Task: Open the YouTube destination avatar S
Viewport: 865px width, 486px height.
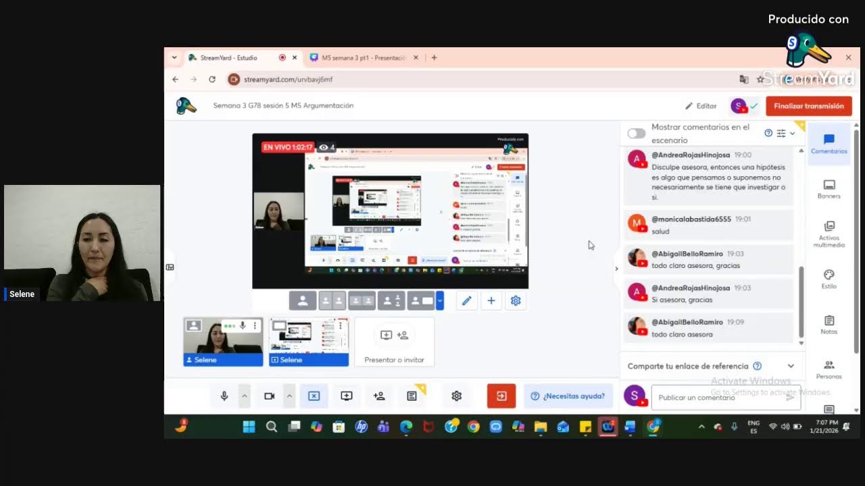Action: pyautogui.click(x=738, y=106)
